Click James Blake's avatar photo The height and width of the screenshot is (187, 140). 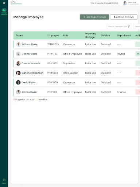point(18,92)
